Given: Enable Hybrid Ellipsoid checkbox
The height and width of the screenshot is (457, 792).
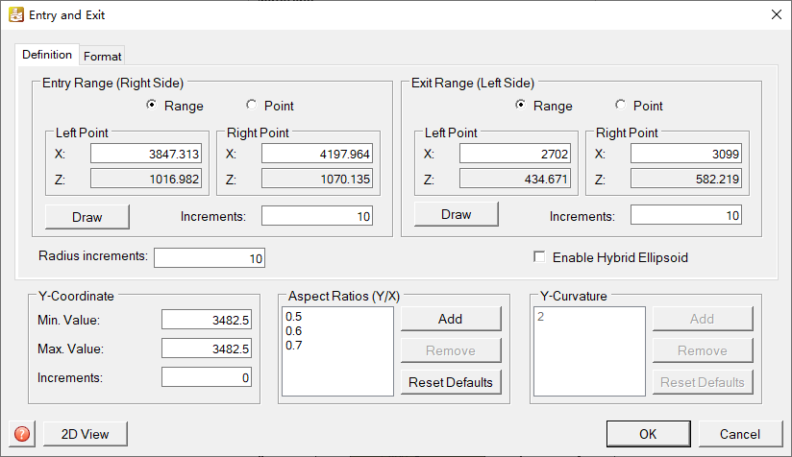Looking at the screenshot, I should tap(539, 256).
